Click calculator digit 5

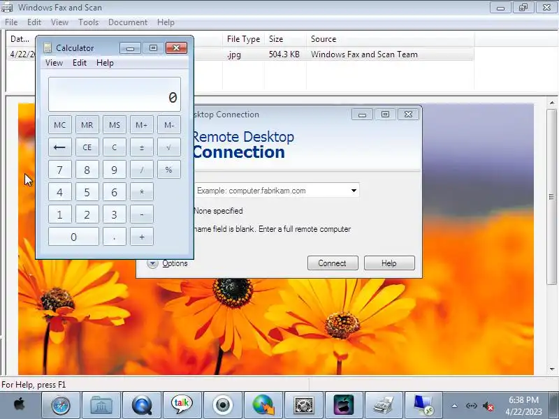tap(87, 192)
